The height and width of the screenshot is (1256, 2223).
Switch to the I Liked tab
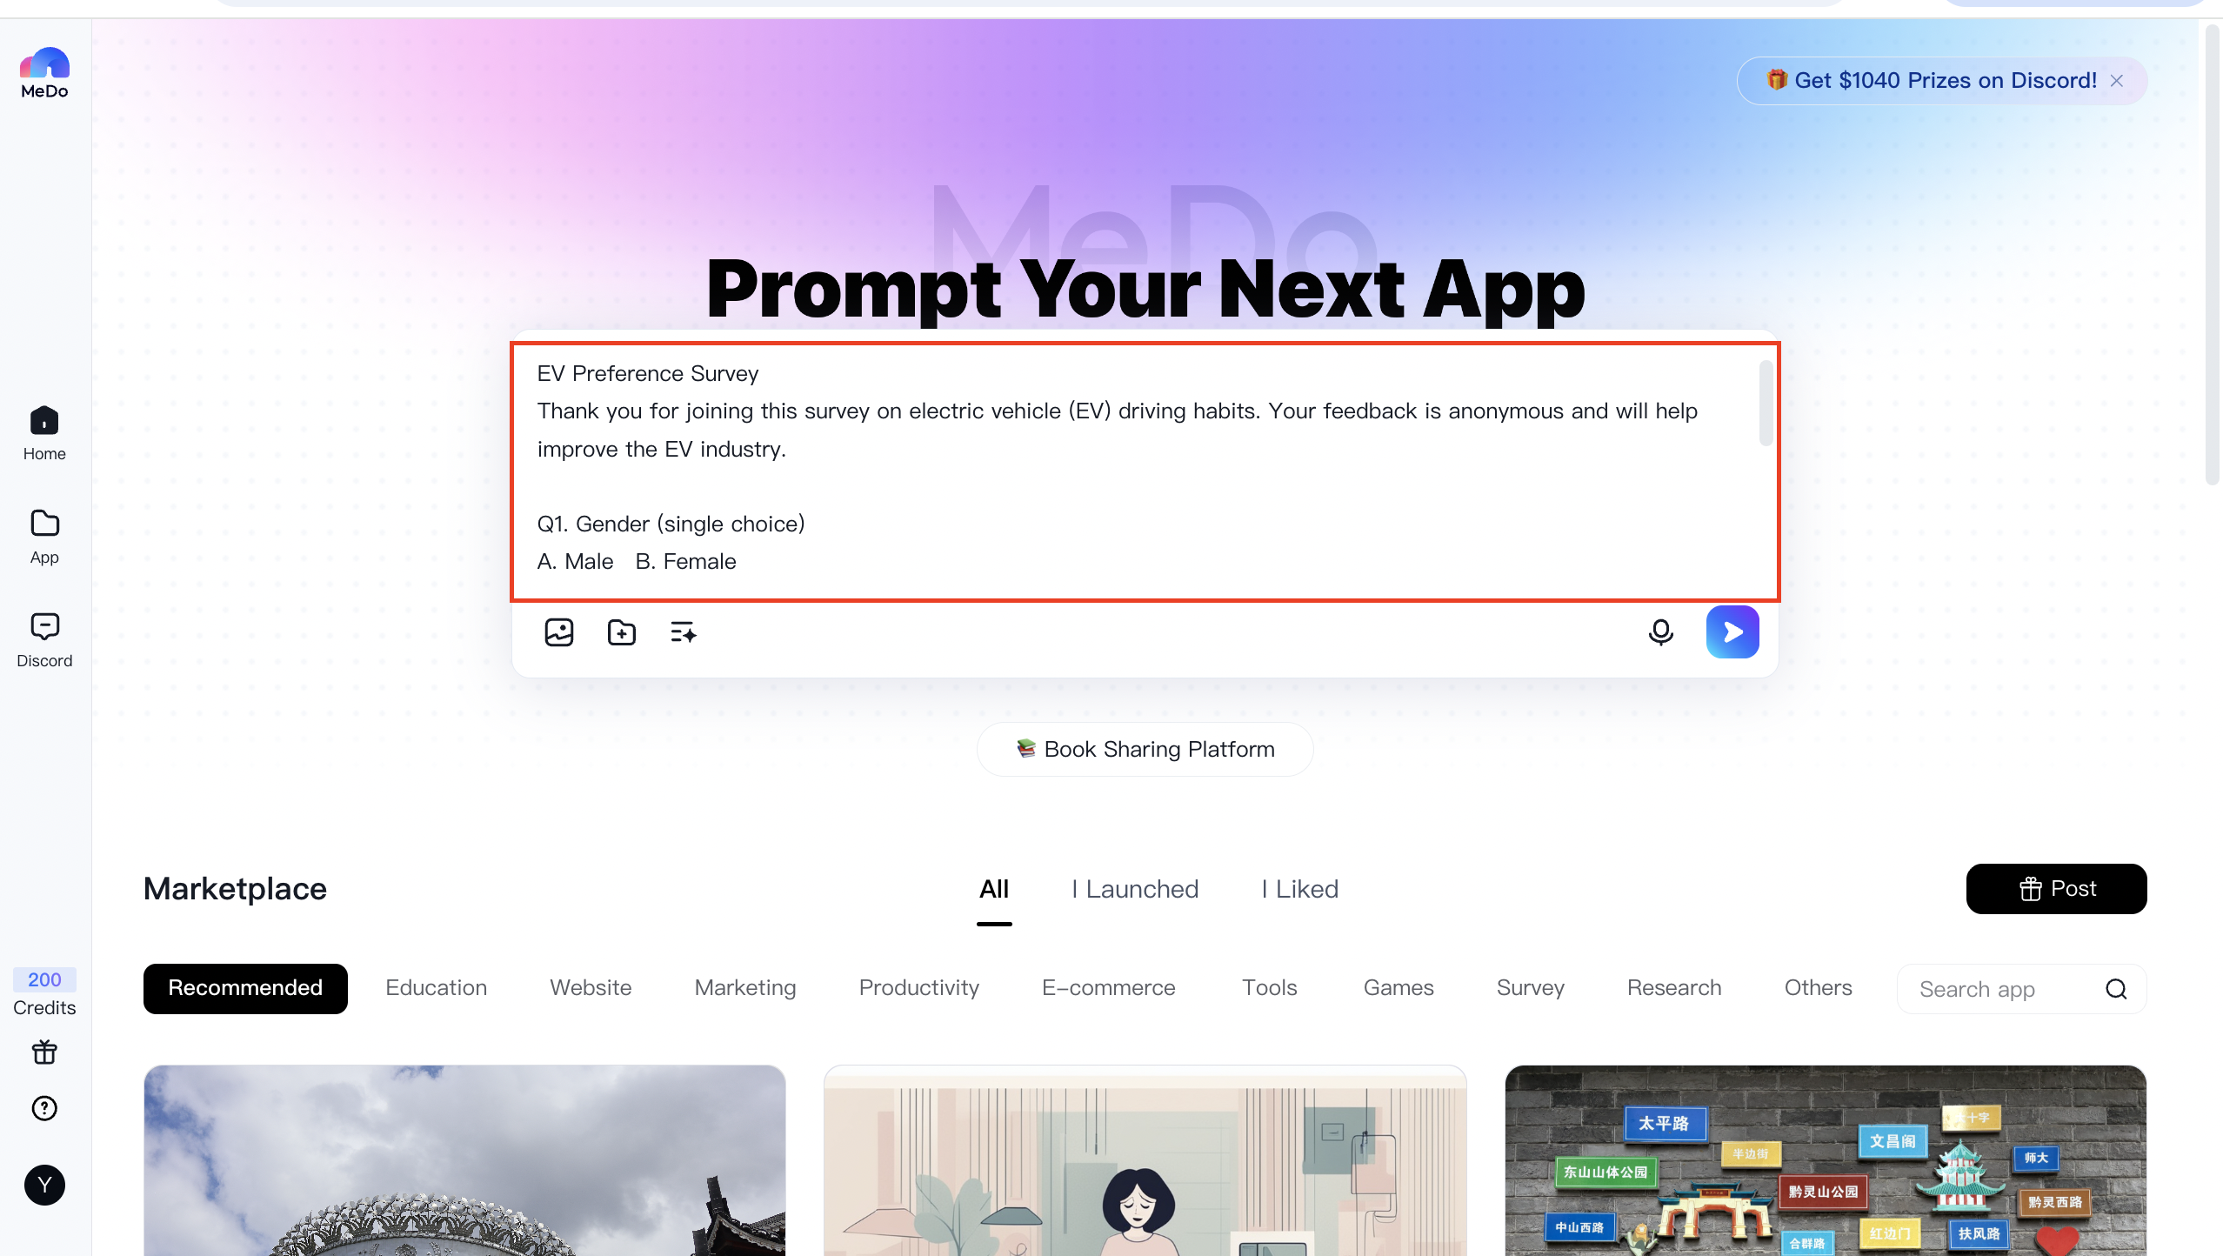(x=1300, y=889)
